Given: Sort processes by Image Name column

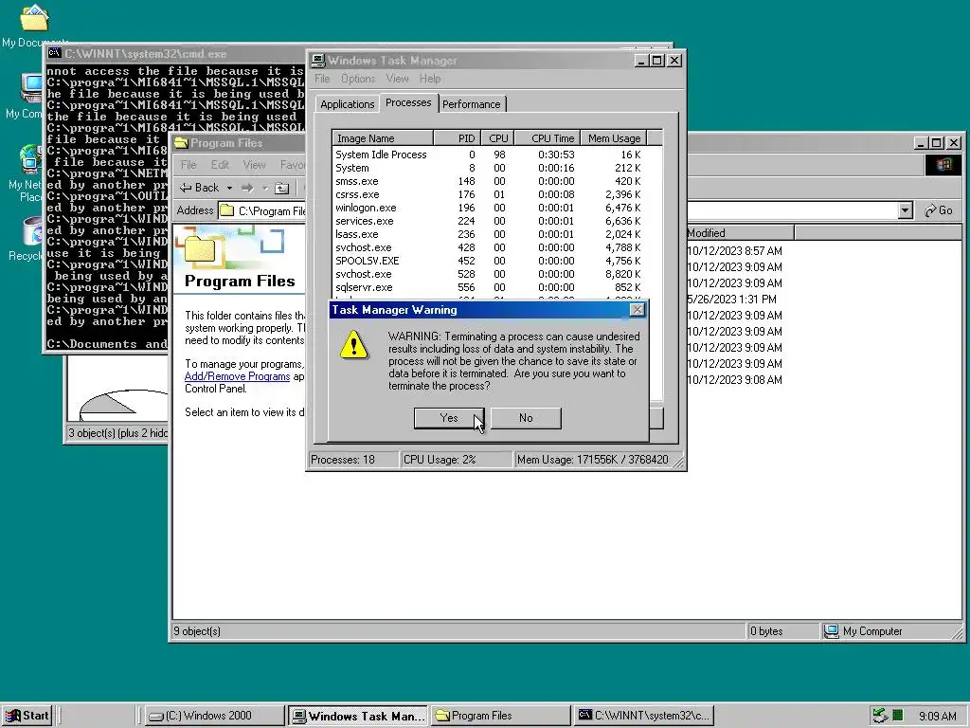Looking at the screenshot, I should tap(383, 138).
